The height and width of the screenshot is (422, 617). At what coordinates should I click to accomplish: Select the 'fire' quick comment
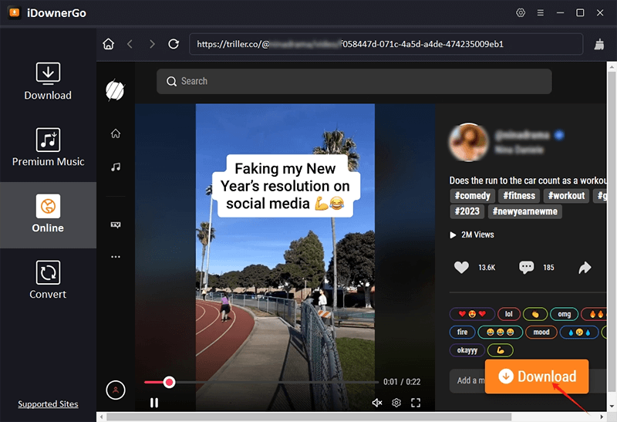(x=462, y=333)
